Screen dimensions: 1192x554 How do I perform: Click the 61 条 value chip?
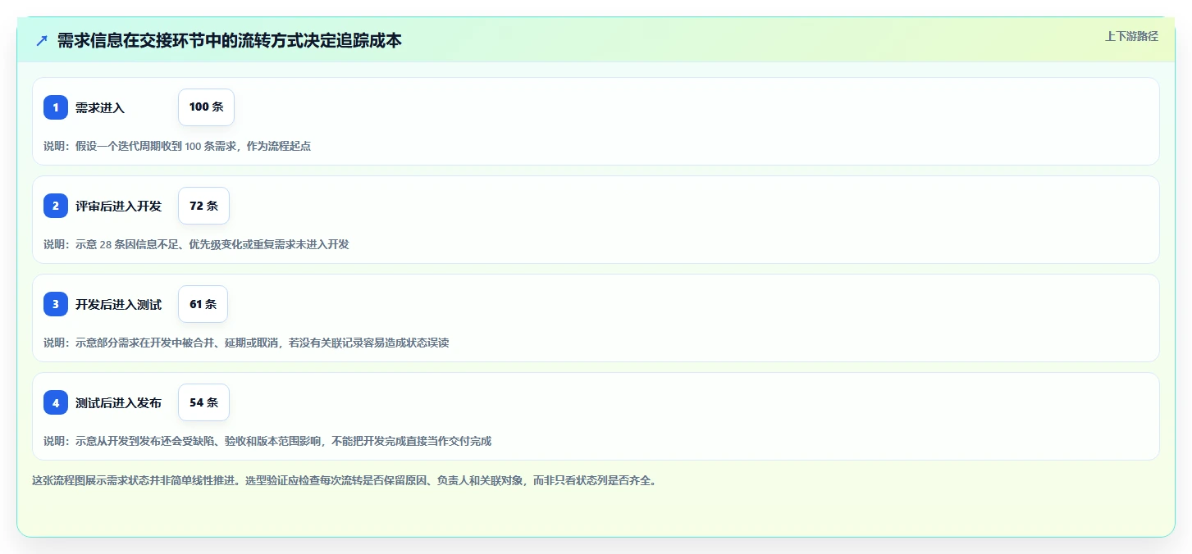click(203, 304)
